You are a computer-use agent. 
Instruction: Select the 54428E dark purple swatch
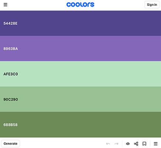(80, 23)
